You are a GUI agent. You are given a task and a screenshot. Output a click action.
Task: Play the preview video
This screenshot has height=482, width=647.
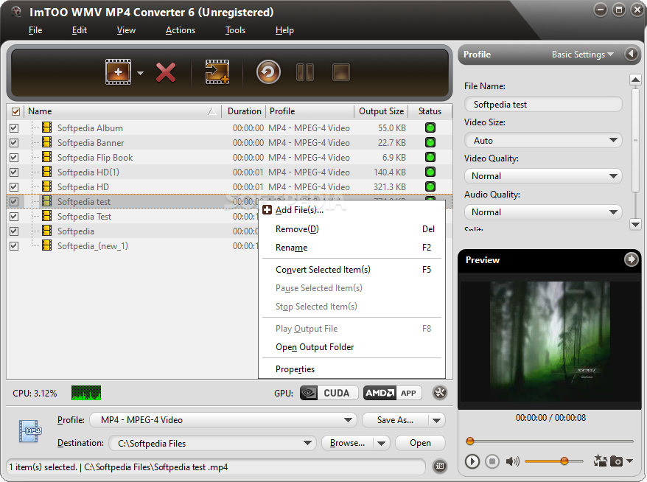click(472, 461)
